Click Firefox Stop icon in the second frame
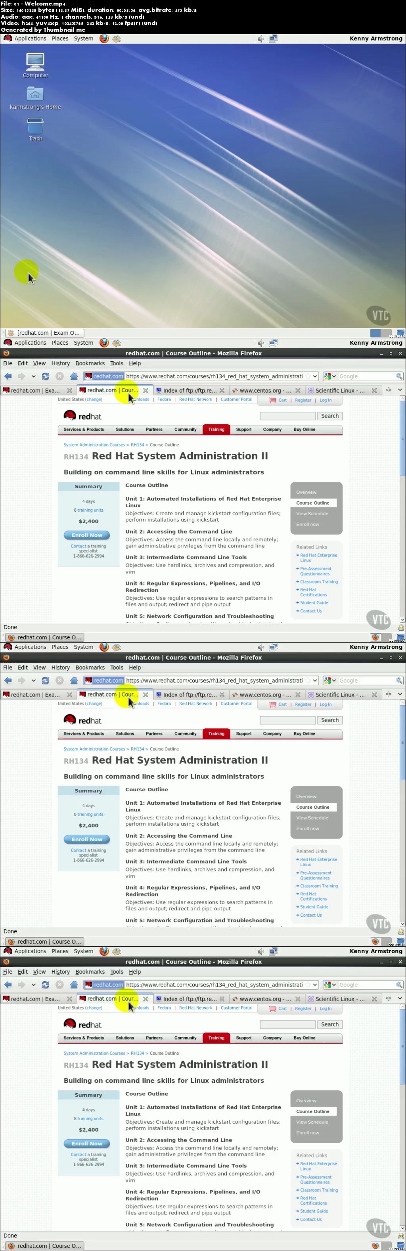 coord(60,376)
